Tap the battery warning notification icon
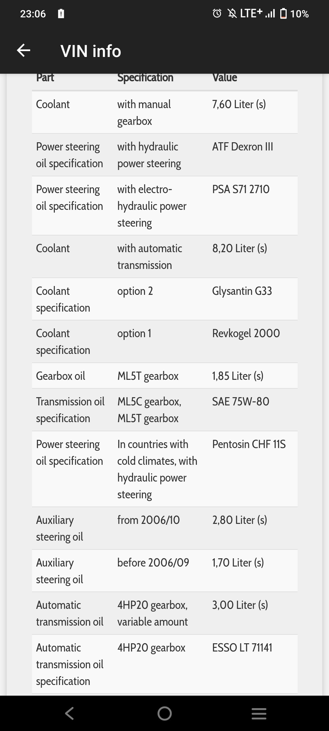Image resolution: width=329 pixels, height=731 pixels. [x=61, y=14]
